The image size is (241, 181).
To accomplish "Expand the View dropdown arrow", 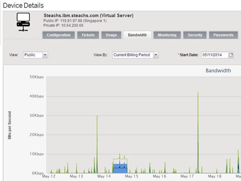I will (45, 55).
